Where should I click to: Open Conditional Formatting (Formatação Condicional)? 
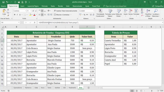(100, 13)
